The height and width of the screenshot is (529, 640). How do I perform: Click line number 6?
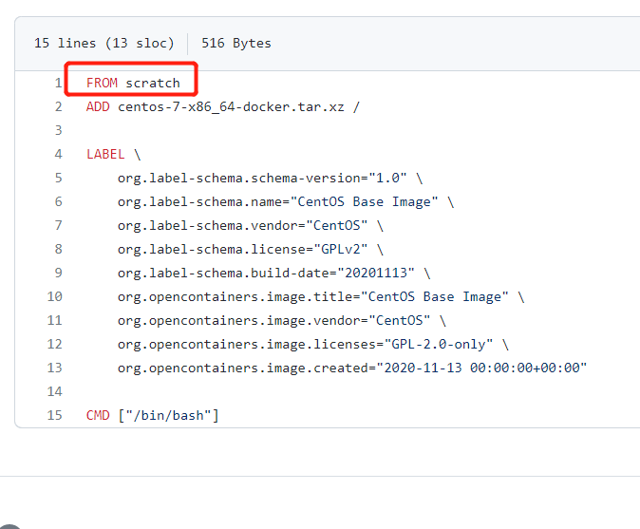point(58,201)
